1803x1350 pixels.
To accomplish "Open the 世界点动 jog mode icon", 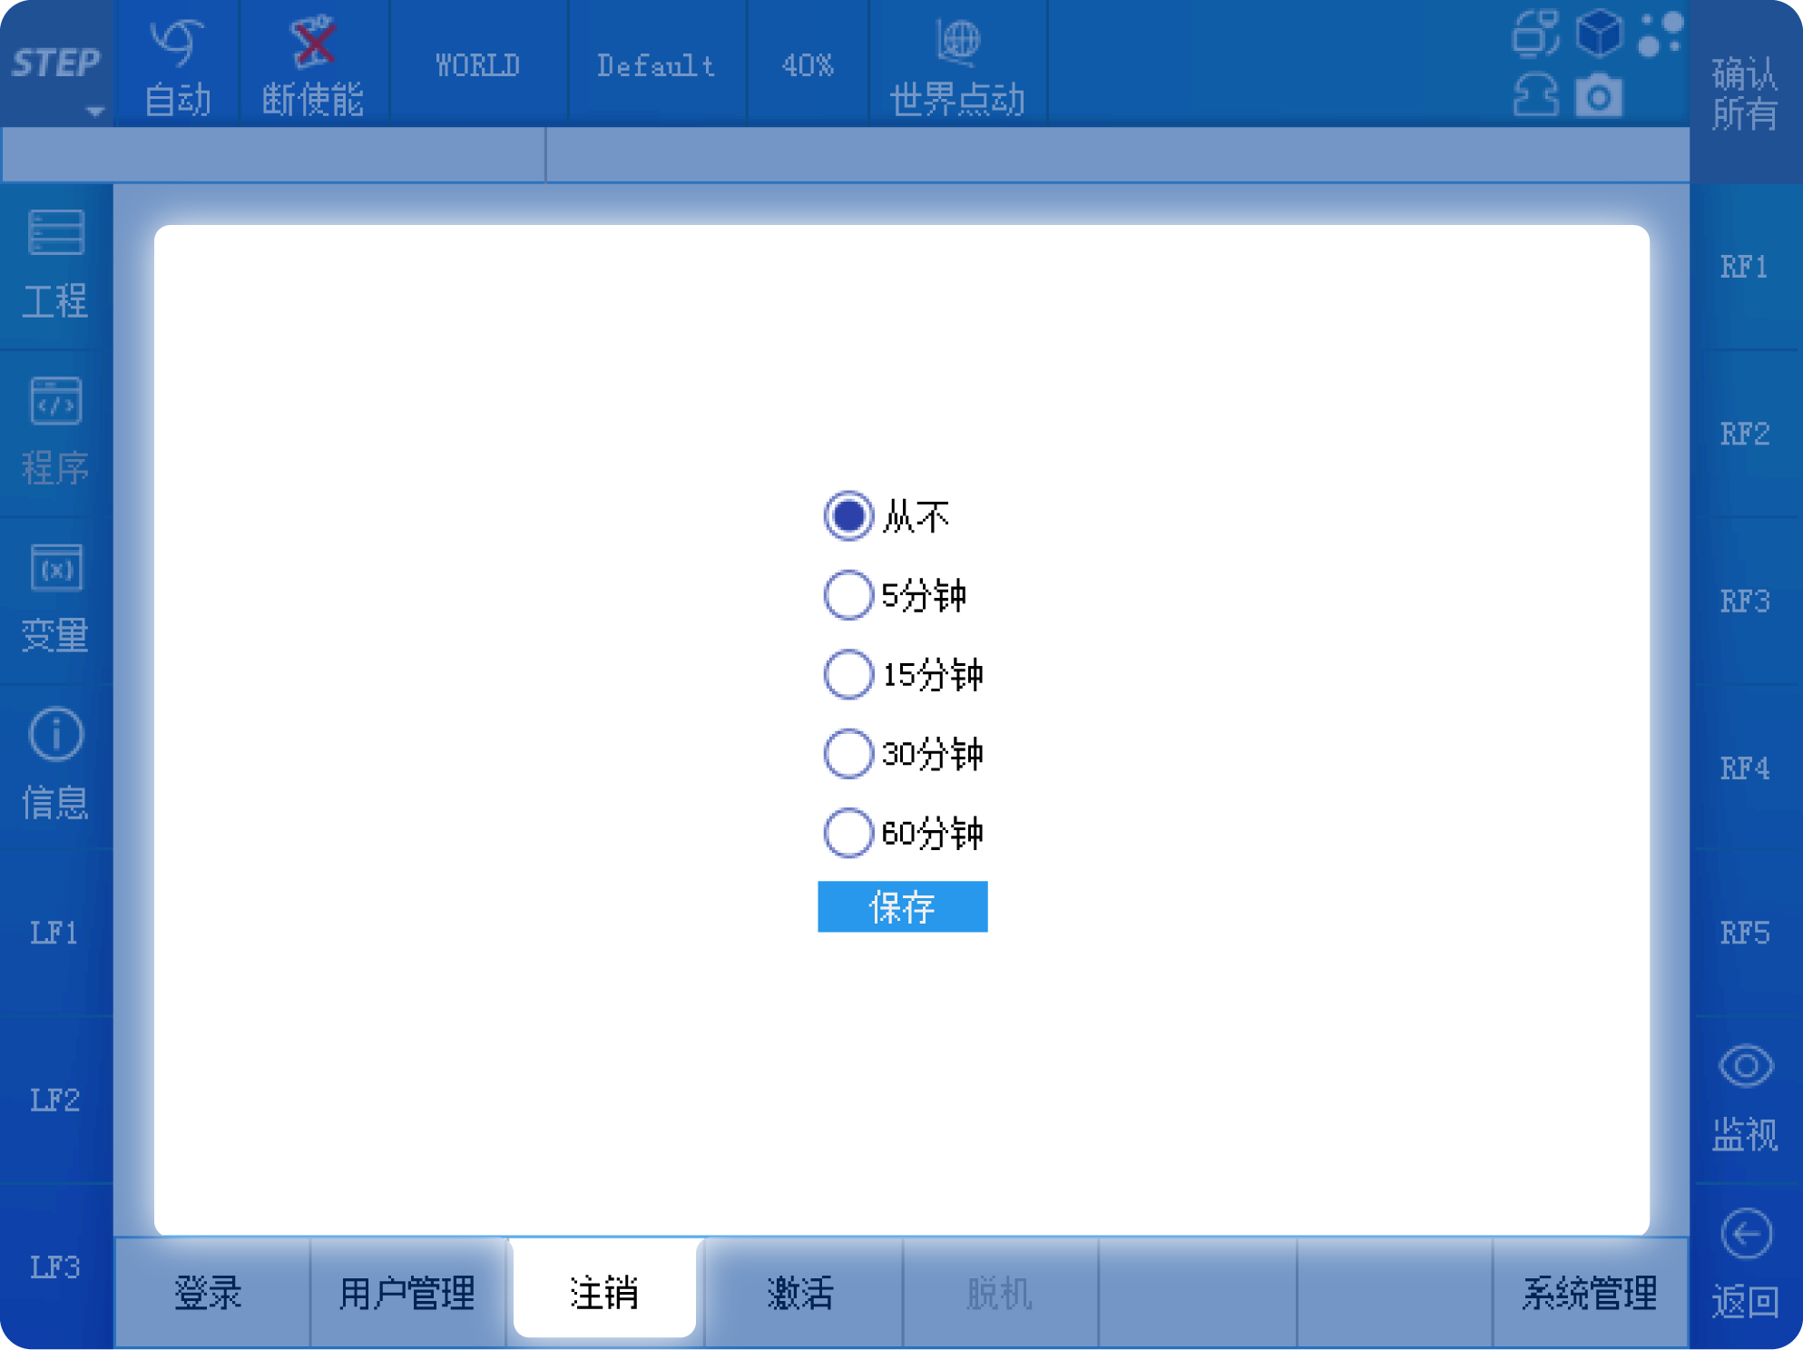I will pyautogui.click(x=957, y=65).
